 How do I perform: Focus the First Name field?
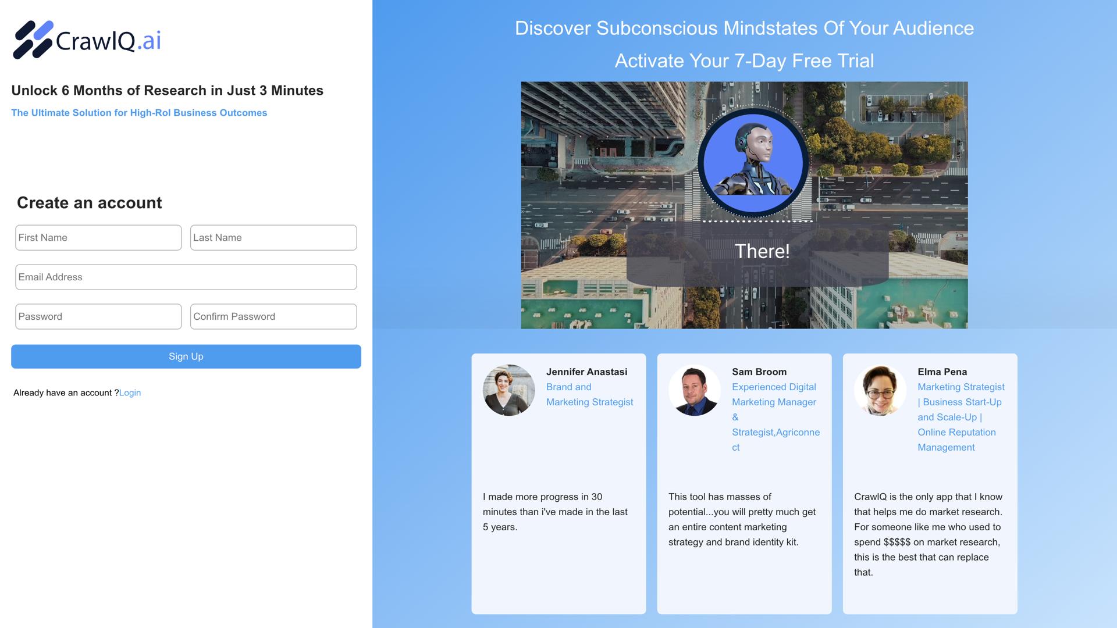[x=98, y=238]
